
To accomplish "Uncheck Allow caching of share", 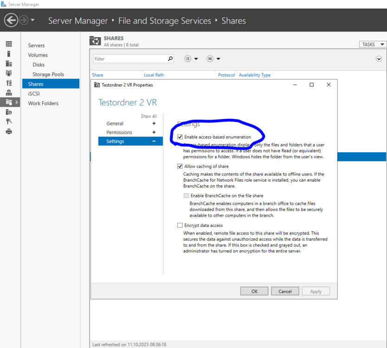I will click(180, 166).
